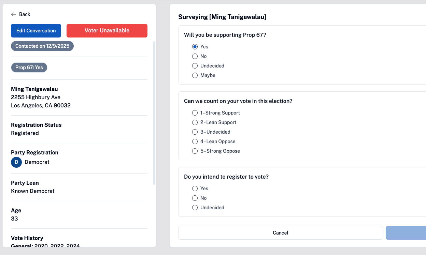426x255 pixels.
Task: Select Yes for supporting Prop 67
Action: click(x=195, y=47)
